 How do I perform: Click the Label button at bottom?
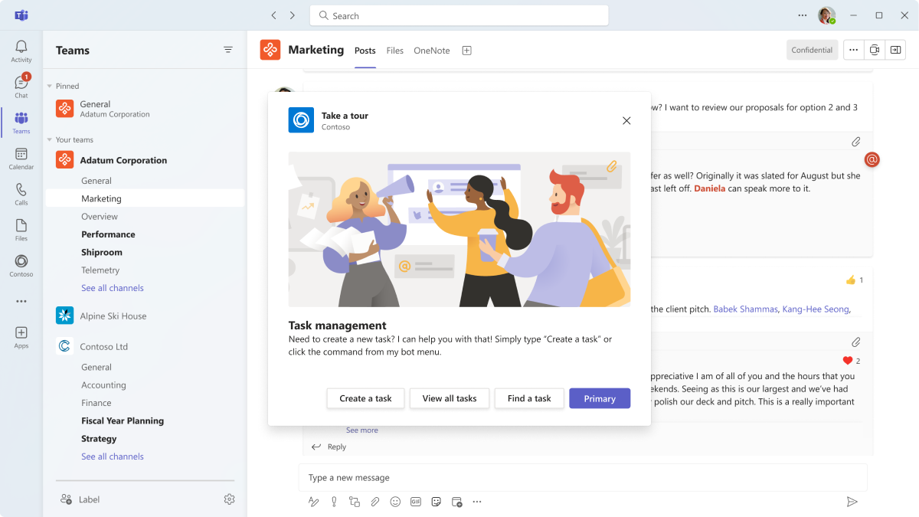80,499
